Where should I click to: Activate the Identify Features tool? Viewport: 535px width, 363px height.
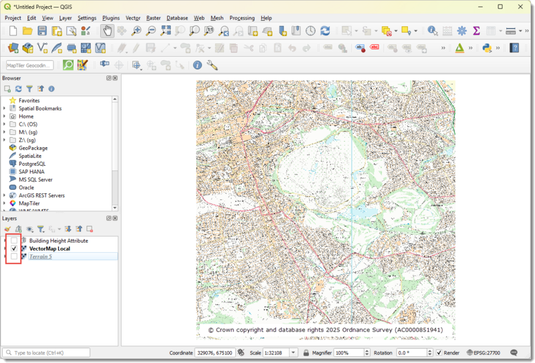(x=433, y=31)
